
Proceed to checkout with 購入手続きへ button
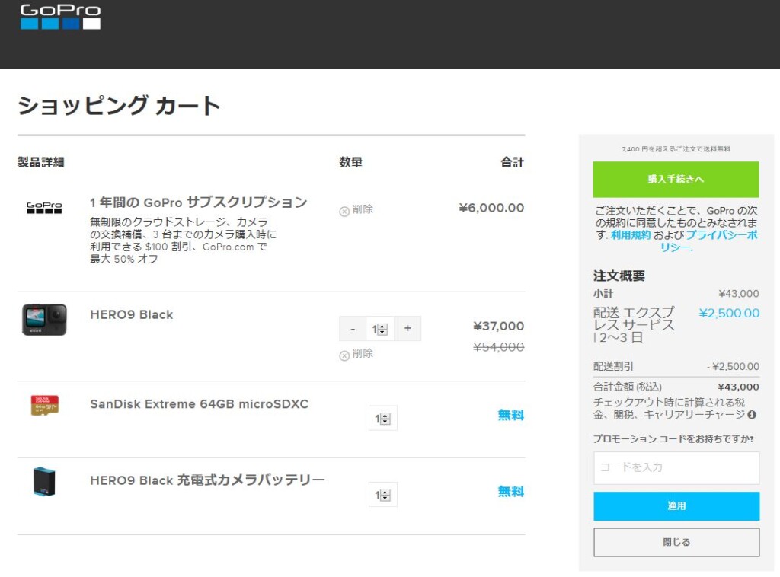(676, 180)
